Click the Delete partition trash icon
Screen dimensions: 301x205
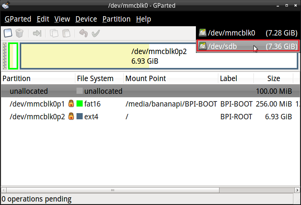pyautogui.click(x=19, y=33)
